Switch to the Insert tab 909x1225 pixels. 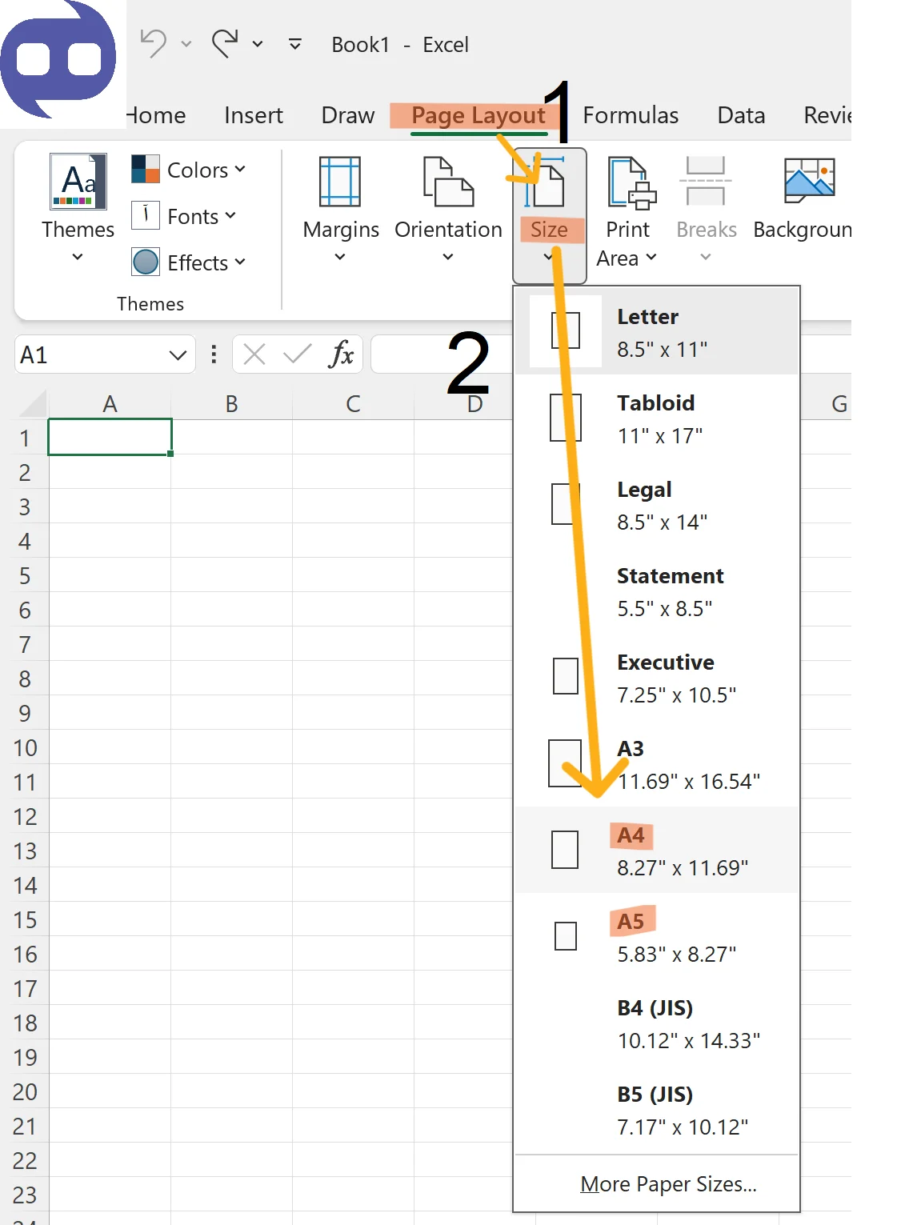click(x=254, y=115)
